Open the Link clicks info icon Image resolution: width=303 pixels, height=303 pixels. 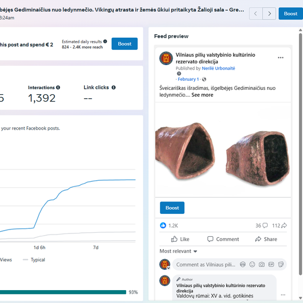(x=113, y=88)
